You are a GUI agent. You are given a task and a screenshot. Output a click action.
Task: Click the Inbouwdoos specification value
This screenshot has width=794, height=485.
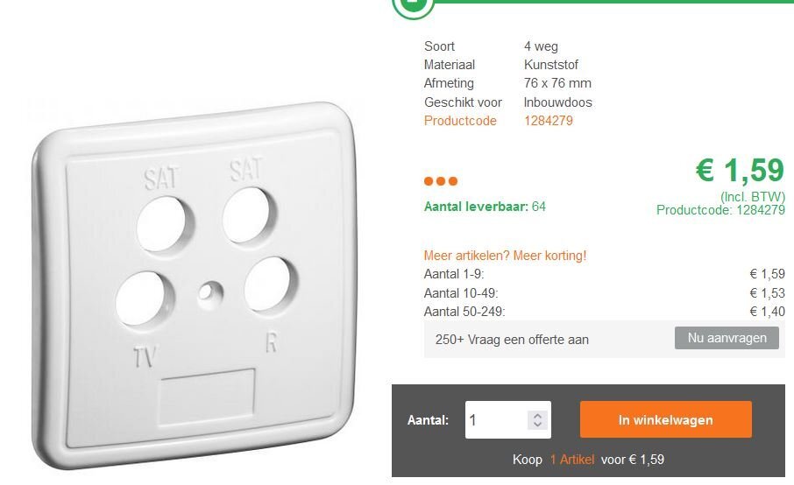tap(557, 102)
